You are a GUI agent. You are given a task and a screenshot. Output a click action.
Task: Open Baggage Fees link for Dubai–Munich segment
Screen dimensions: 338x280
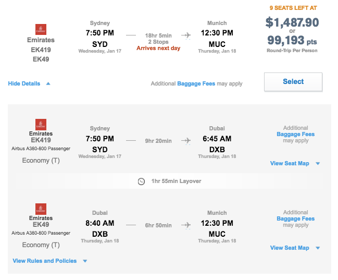pyautogui.click(x=295, y=218)
